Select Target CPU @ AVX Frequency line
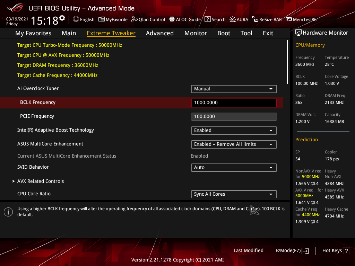 (63, 55)
